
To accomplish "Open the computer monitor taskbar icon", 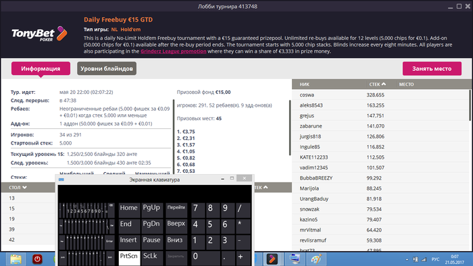I will tap(294, 259).
